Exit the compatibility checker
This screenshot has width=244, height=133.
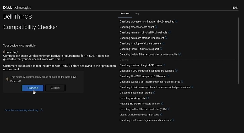click(x=235, y=8)
